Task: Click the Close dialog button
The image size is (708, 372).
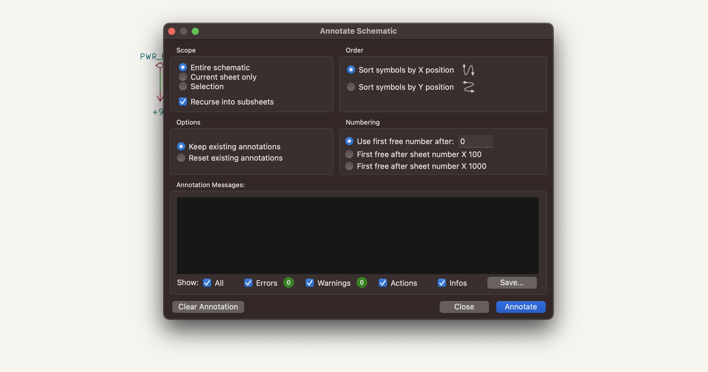Action: (x=464, y=306)
